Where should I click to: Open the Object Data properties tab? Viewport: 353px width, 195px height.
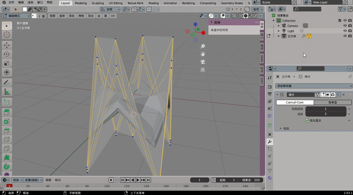point(270,171)
